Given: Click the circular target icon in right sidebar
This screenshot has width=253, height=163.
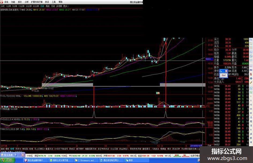Looking at the screenshot, I should click(251, 60).
